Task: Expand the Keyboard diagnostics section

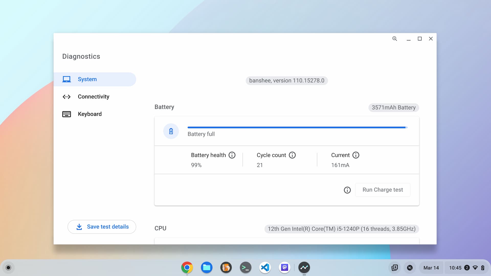Action: [x=89, y=114]
